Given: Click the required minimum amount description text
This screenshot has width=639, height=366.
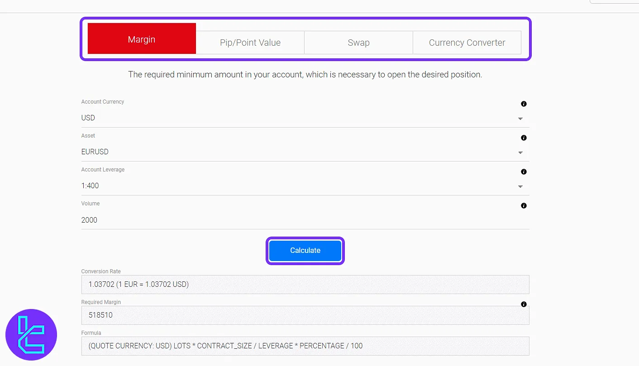Looking at the screenshot, I should point(305,75).
